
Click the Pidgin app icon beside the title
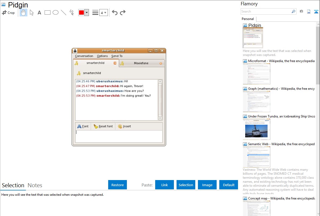pos(3,5)
